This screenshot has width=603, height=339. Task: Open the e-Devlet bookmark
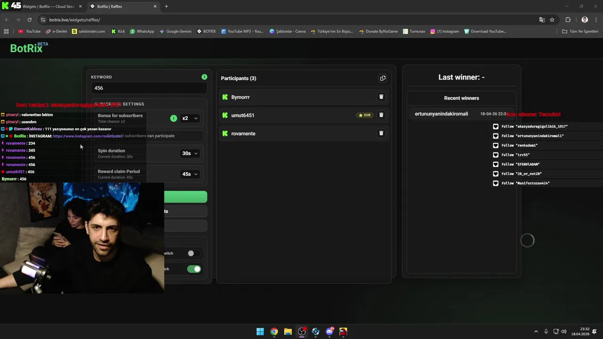pos(56,32)
